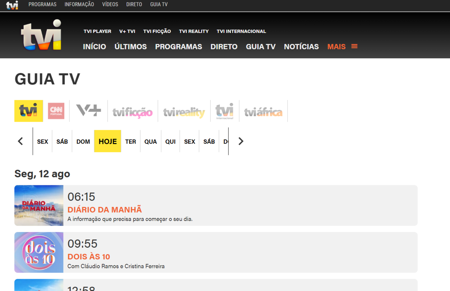Select the TVI Reality channel logo

tap(184, 112)
